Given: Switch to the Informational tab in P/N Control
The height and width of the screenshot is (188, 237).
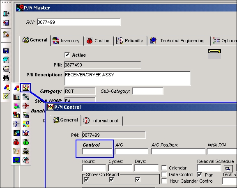Looking at the screenshot, I should tap(102, 121).
